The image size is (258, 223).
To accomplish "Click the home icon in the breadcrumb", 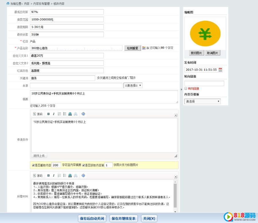I will click(8, 3).
